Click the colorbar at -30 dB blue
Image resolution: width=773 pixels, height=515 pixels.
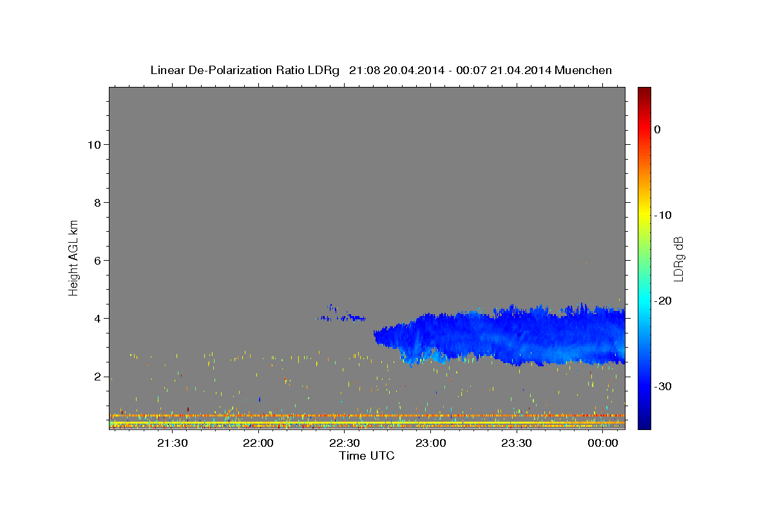click(644, 386)
